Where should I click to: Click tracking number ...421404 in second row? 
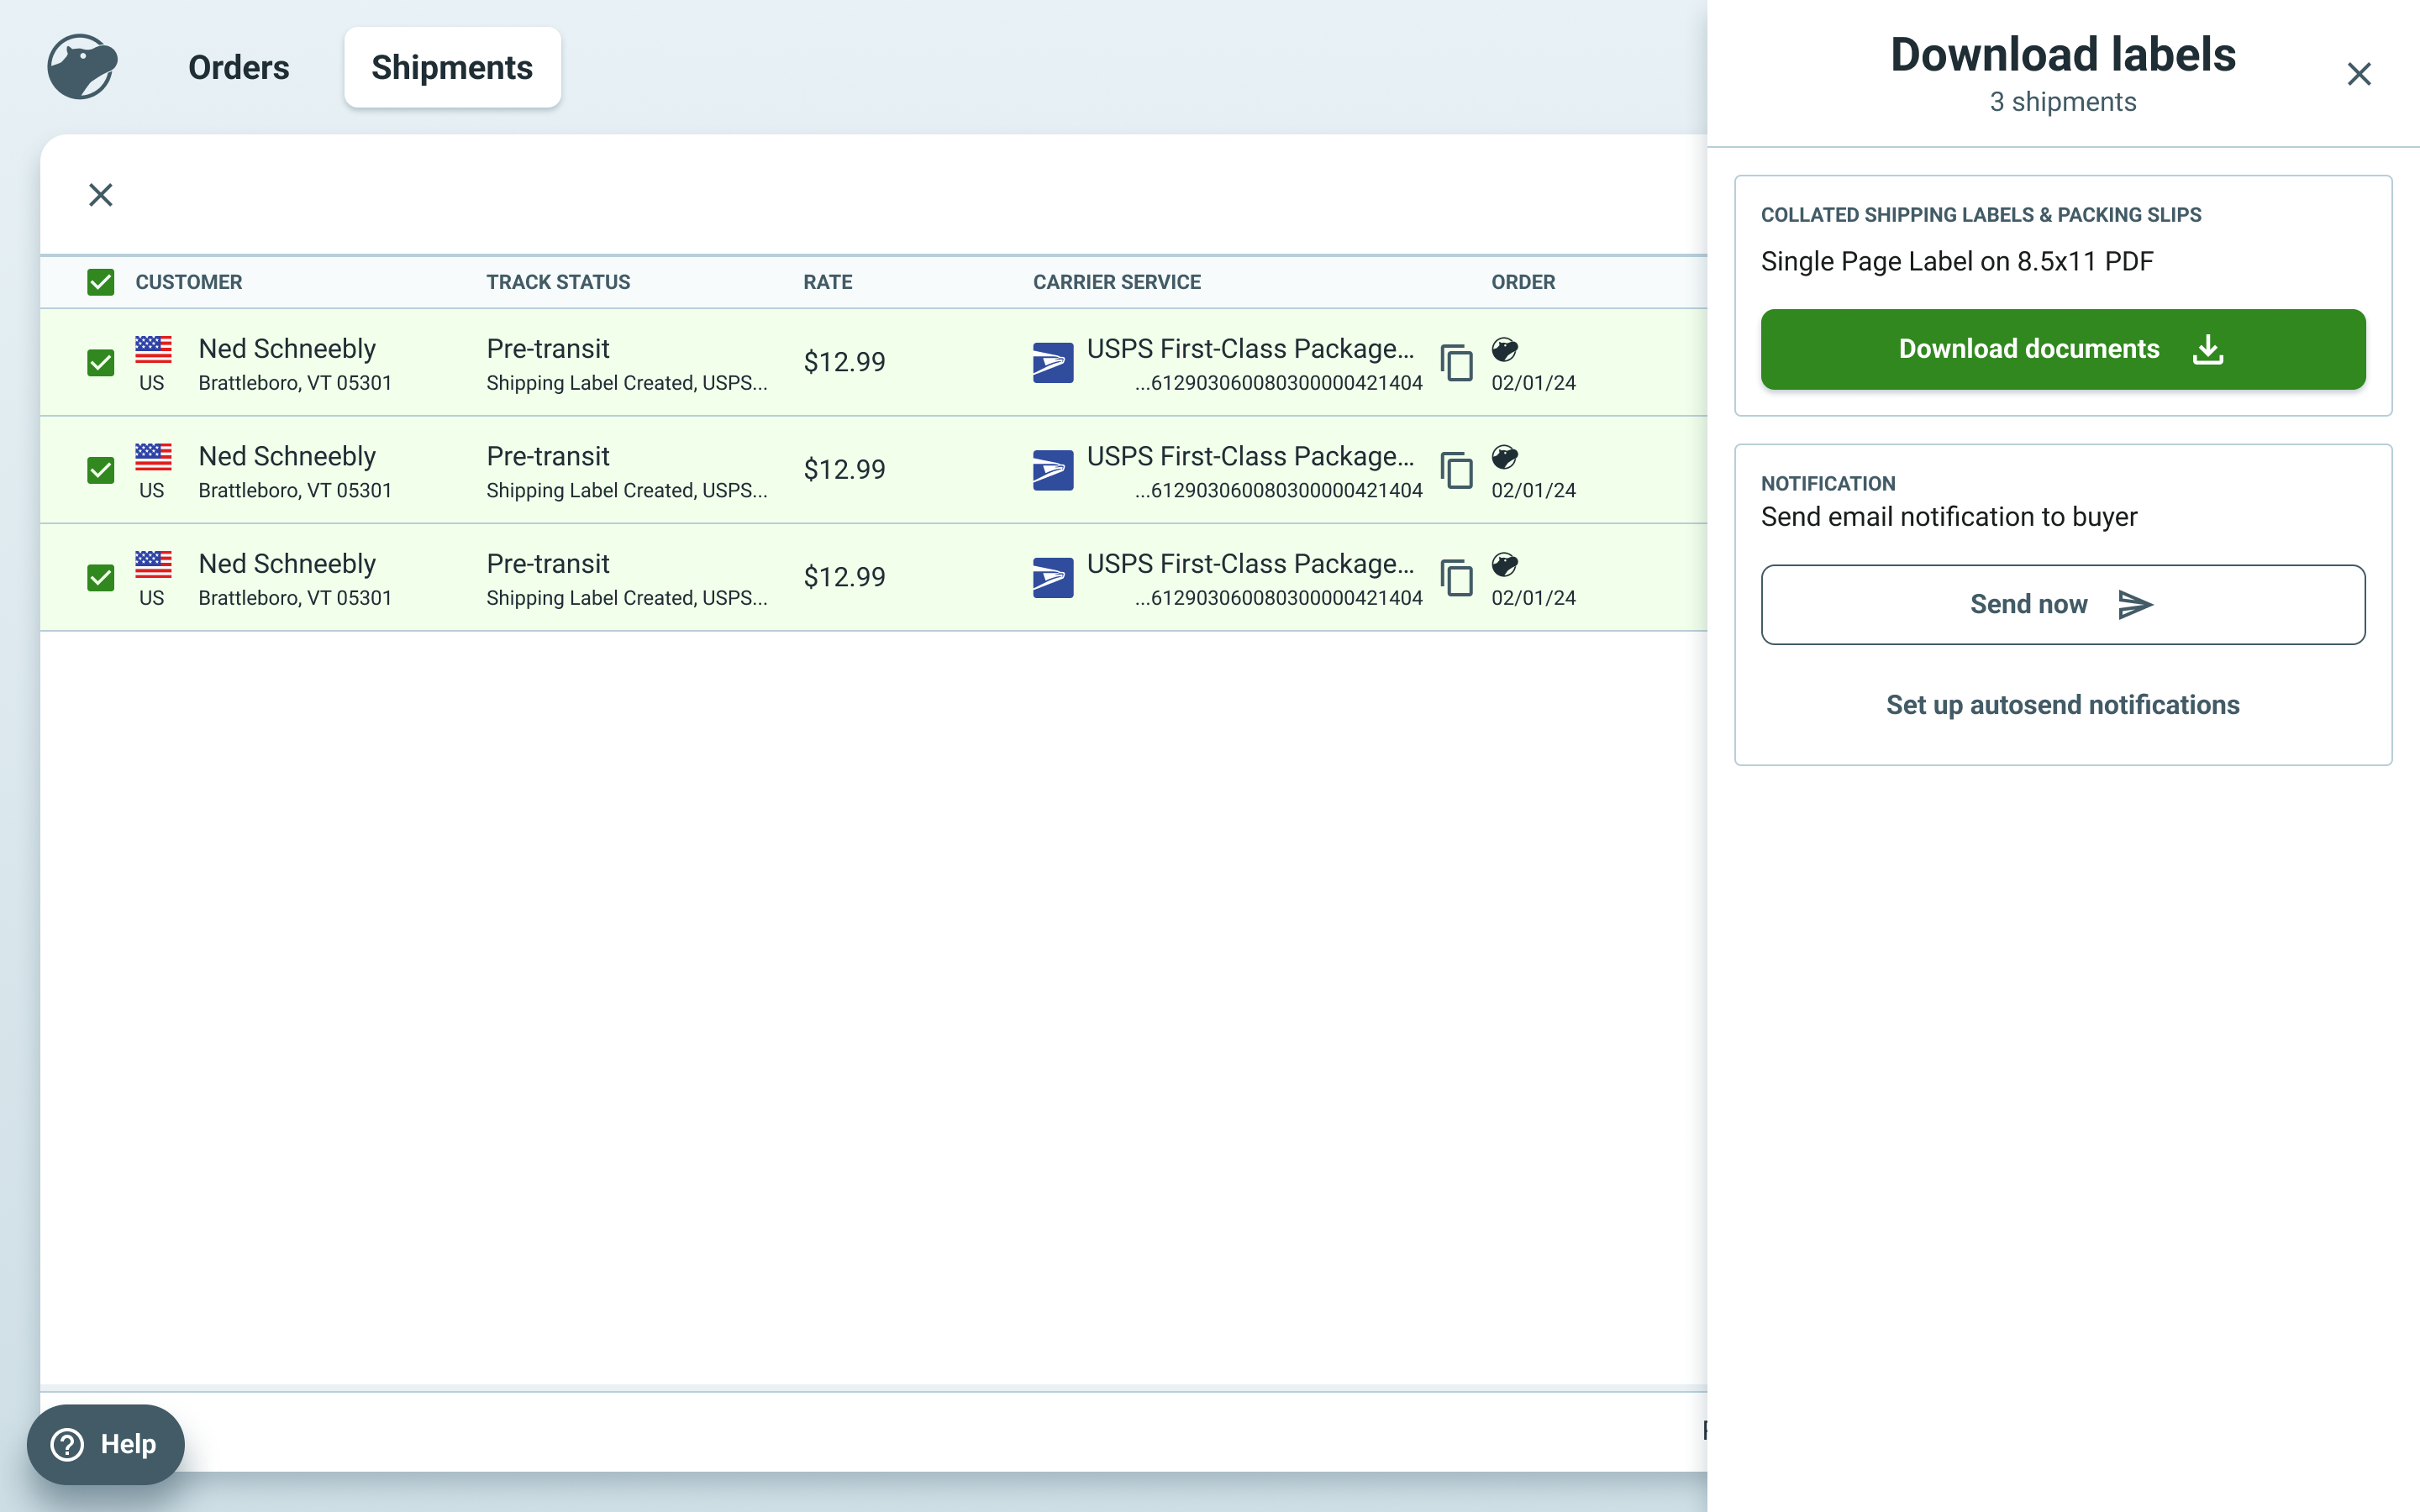point(1278,490)
